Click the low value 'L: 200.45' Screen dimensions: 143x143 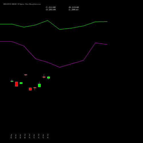74,10
